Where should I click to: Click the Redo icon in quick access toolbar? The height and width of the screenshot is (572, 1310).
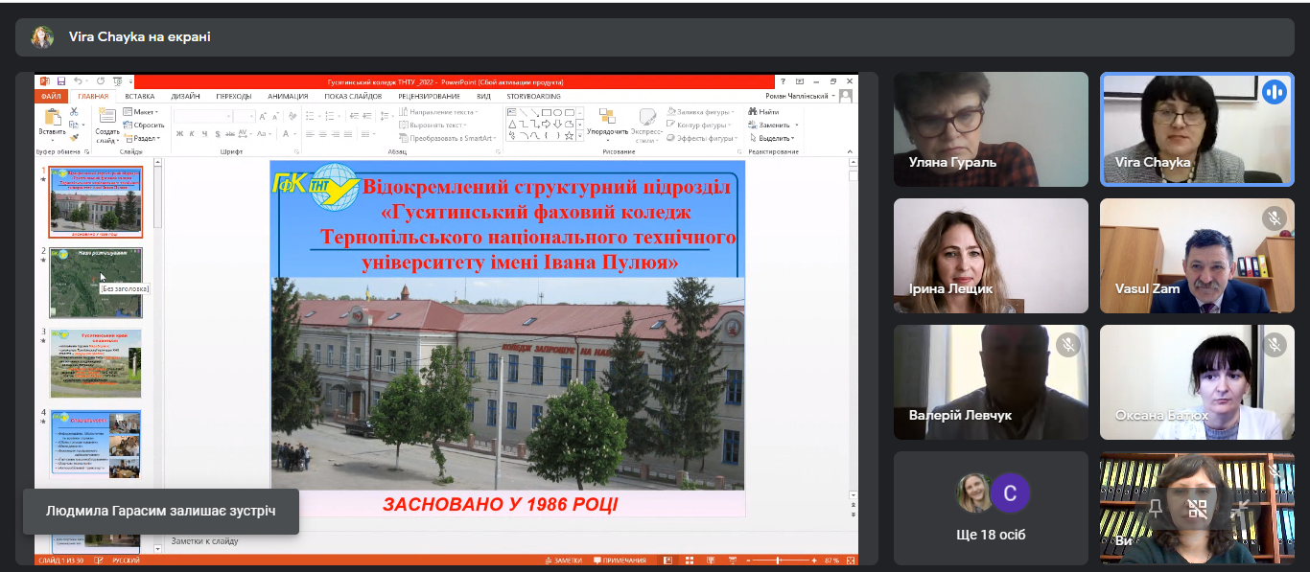click(101, 81)
